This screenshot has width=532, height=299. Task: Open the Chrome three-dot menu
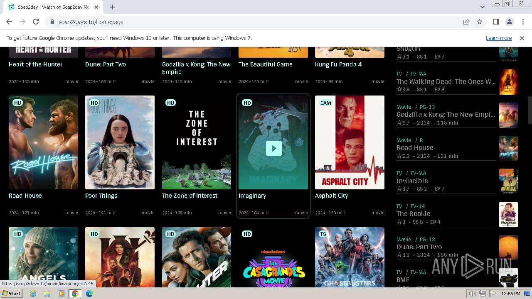[522, 22]
